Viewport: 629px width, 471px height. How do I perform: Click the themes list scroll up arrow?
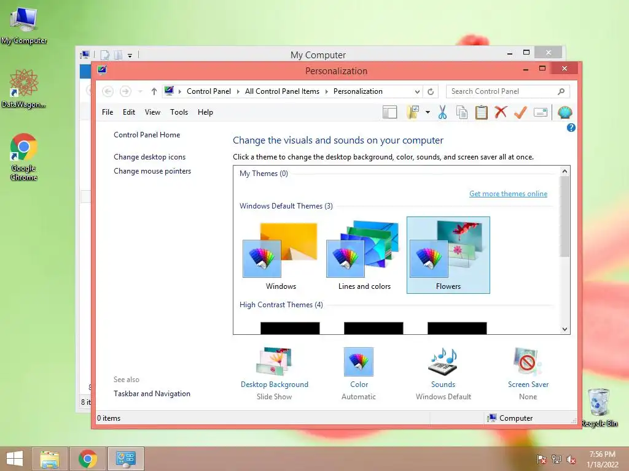pos(565,172)
